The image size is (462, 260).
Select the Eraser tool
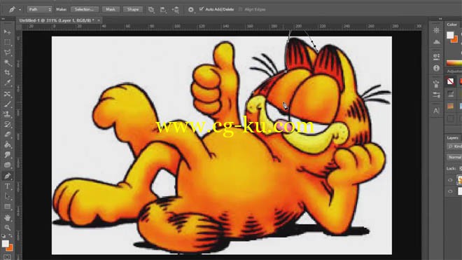coord(8,135)
